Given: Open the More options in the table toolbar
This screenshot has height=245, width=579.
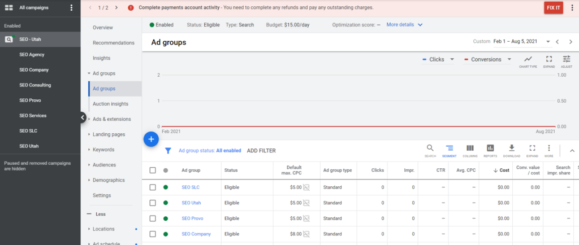Looking at the screenshot, I should pyautogui.click(x=548, y=151).
